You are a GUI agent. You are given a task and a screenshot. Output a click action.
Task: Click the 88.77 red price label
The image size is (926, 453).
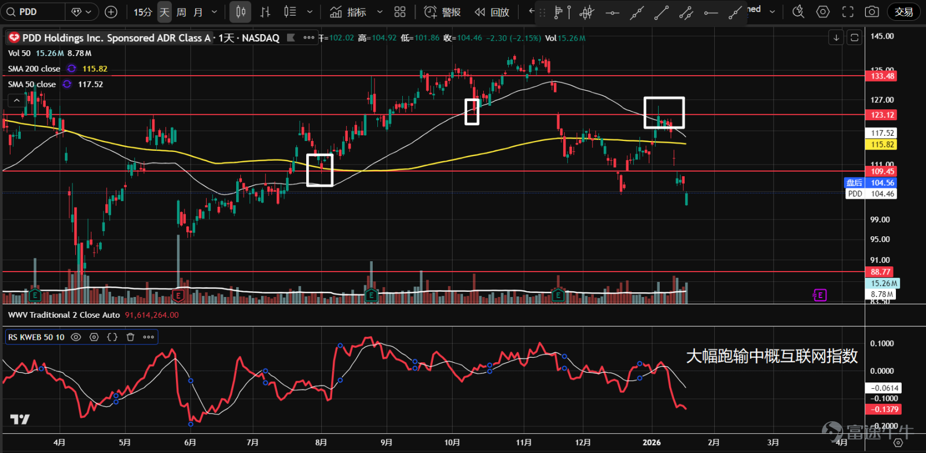point(880,272)
